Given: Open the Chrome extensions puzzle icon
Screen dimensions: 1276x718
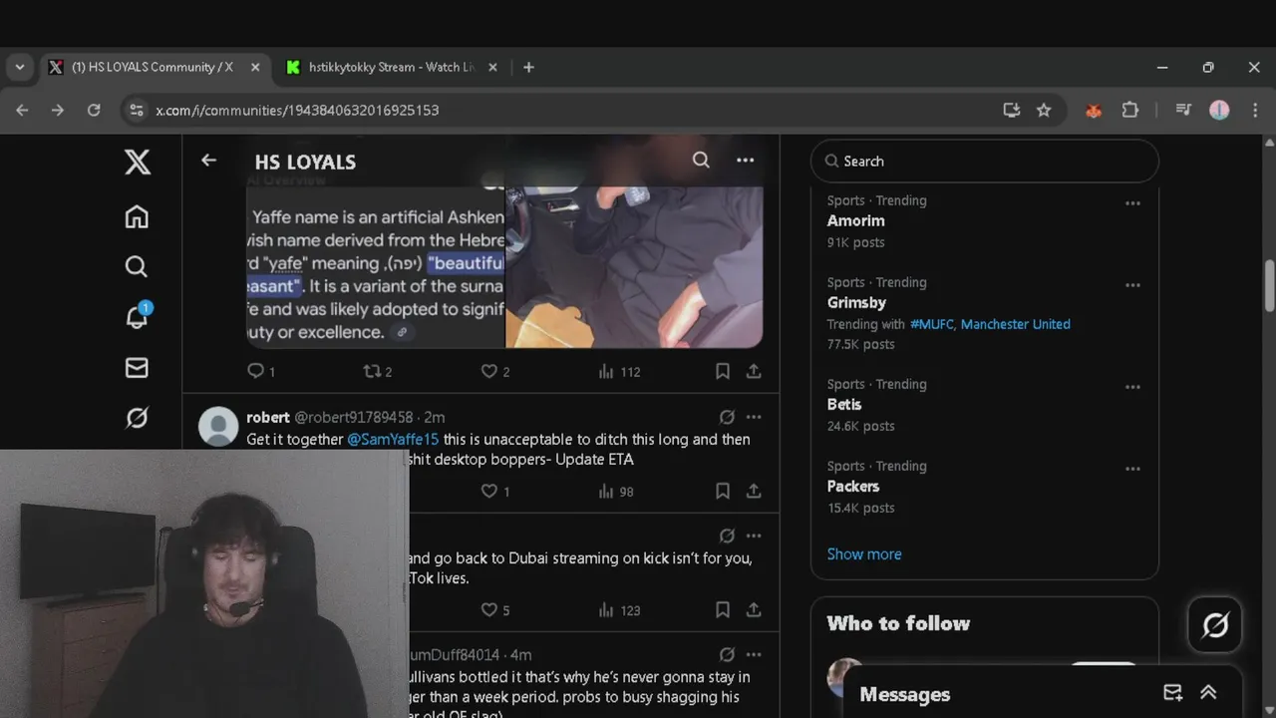Looking at the screenshot, I should pos(1129,110).
